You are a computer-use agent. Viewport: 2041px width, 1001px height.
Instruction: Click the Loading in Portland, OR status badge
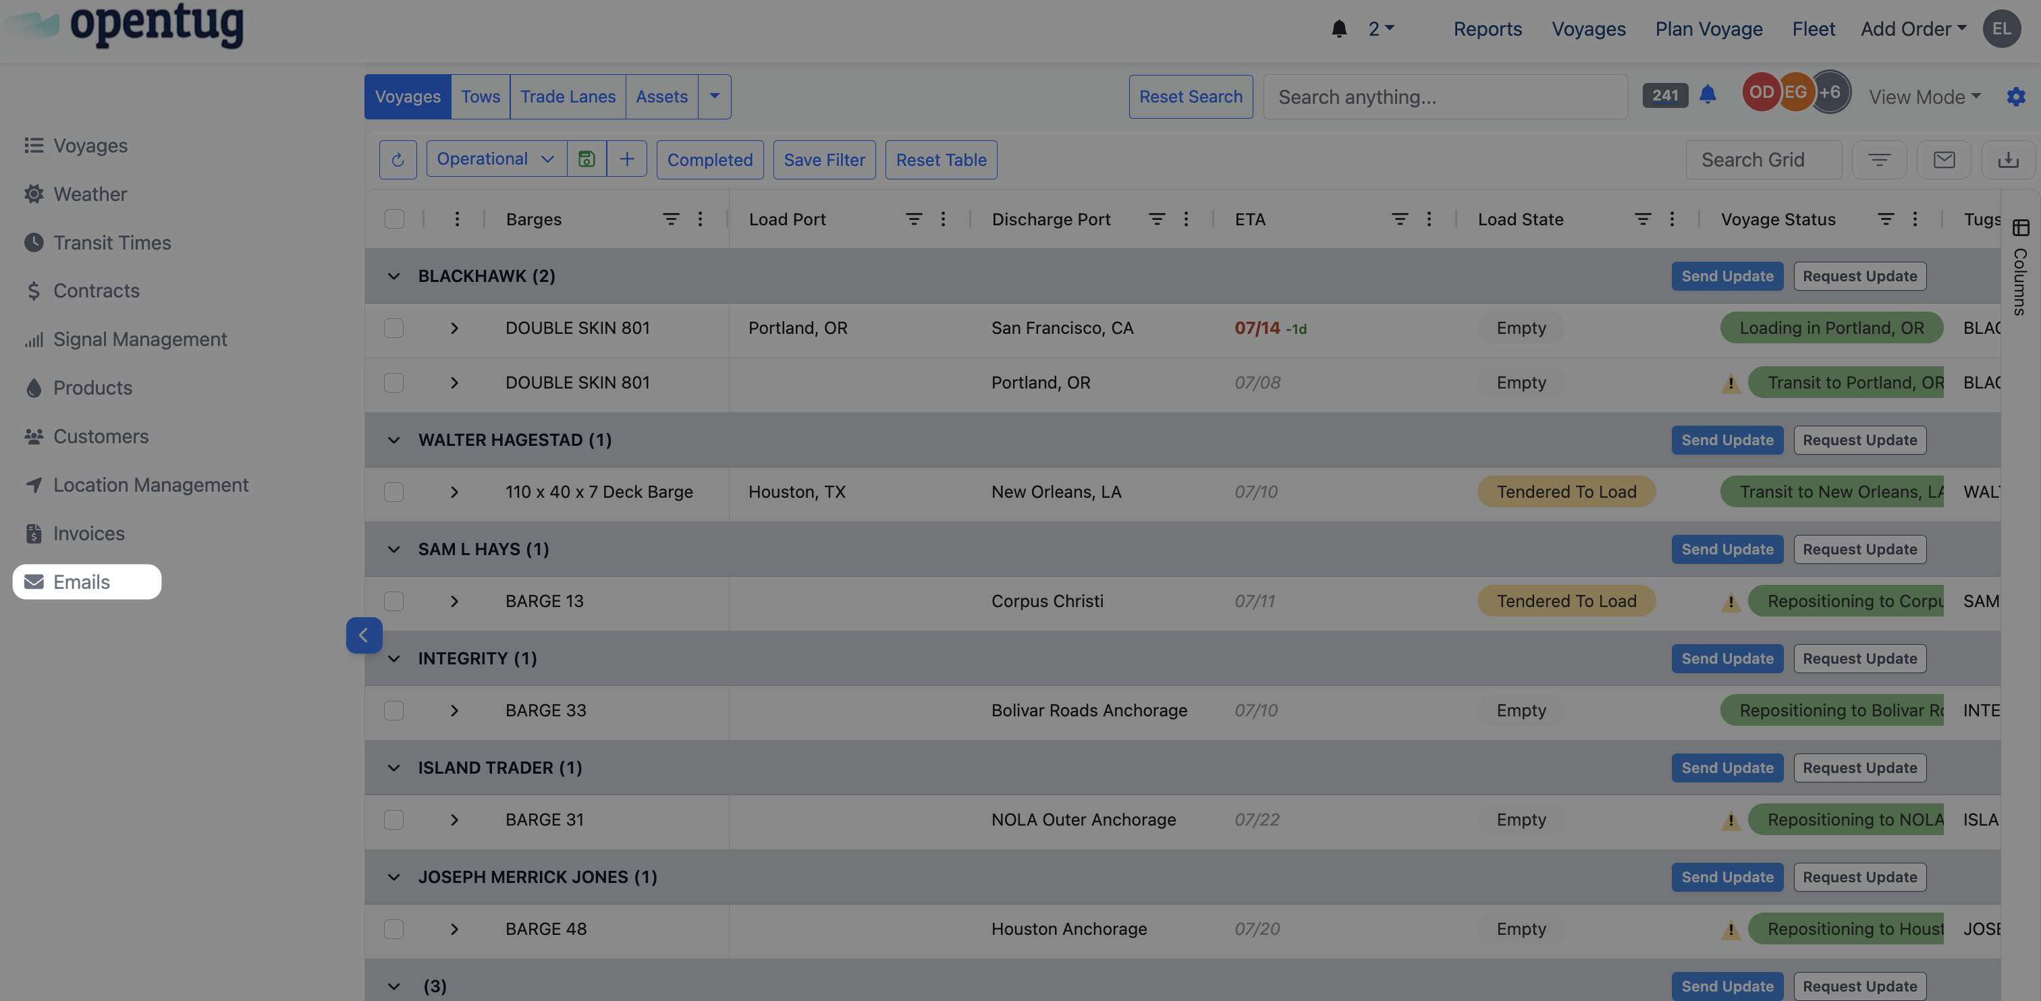pyautogui.click(x=1831, y=328)
